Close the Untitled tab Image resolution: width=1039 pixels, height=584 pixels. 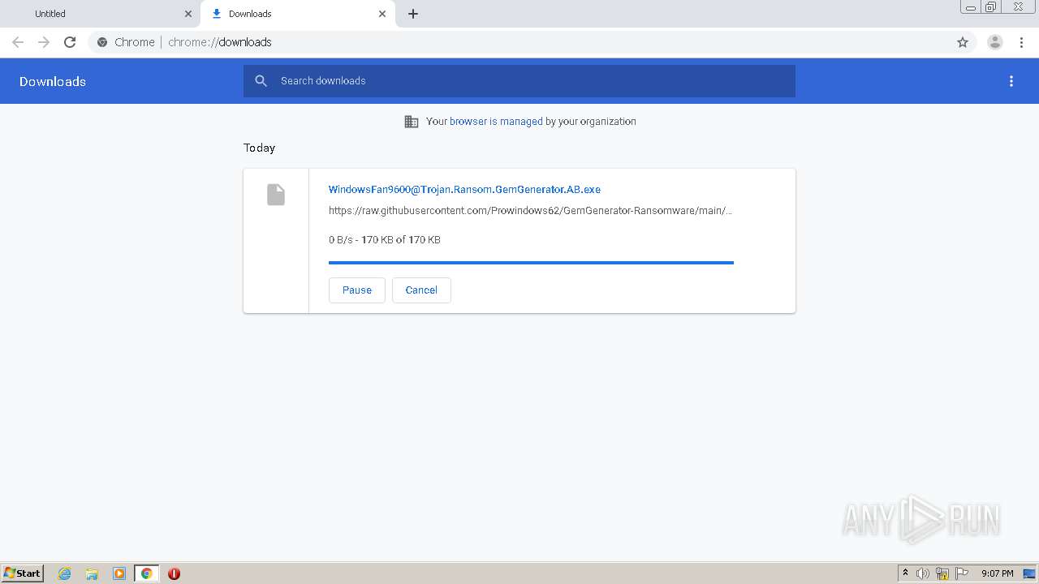point(188,14)
